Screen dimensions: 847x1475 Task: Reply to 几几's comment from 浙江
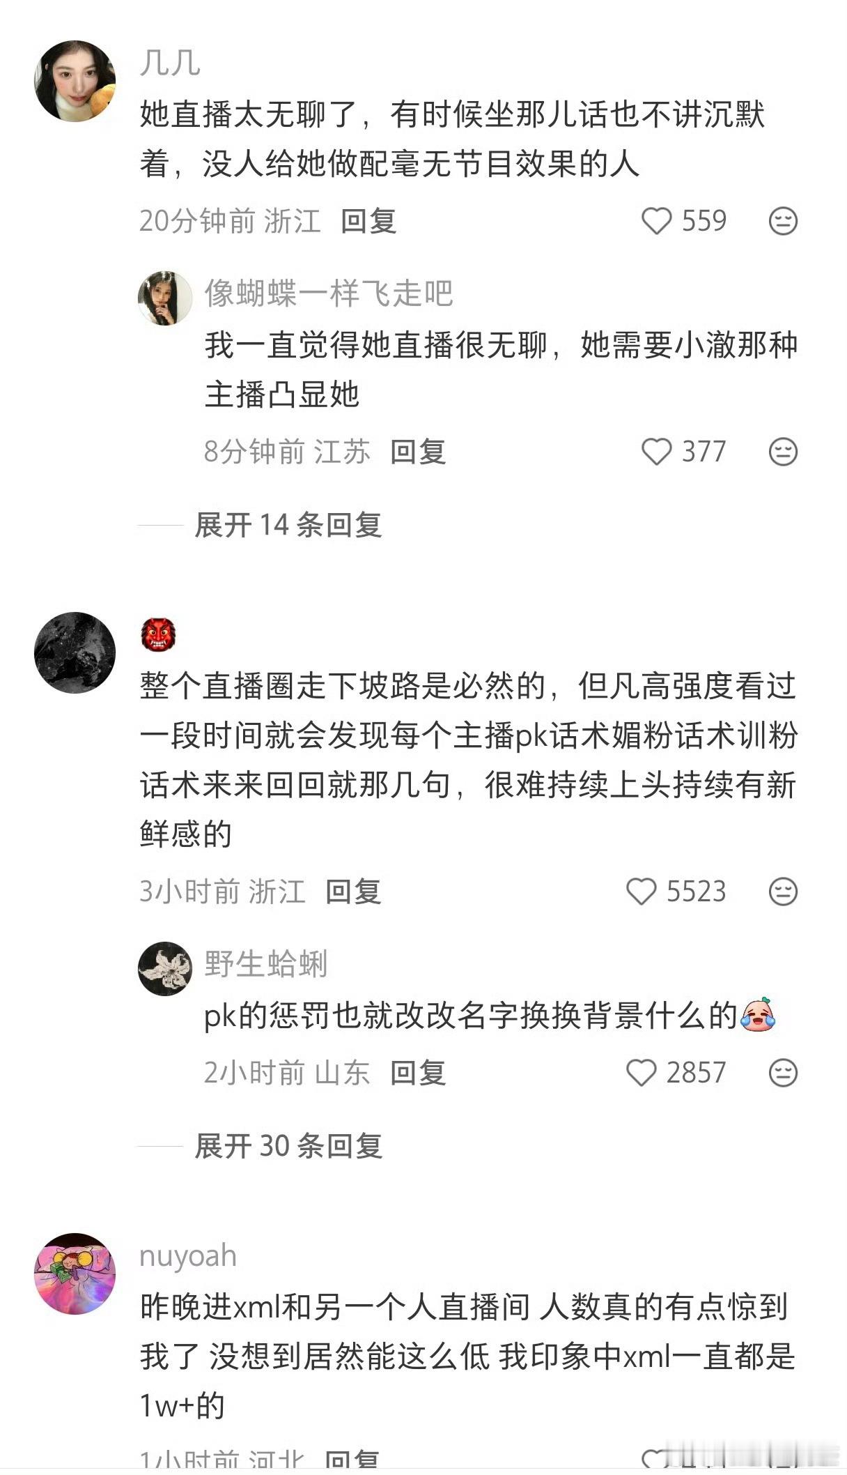(x=368, y=221)
